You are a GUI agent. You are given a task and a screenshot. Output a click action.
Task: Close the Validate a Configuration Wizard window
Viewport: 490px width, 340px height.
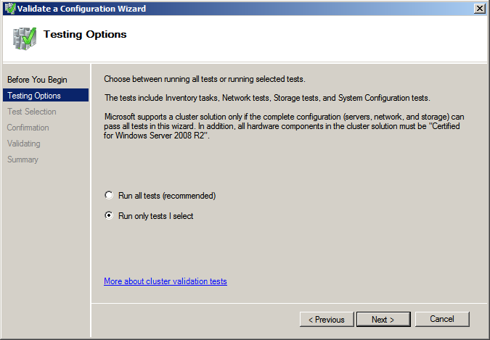pyautogui.click(x=479, y=9)
